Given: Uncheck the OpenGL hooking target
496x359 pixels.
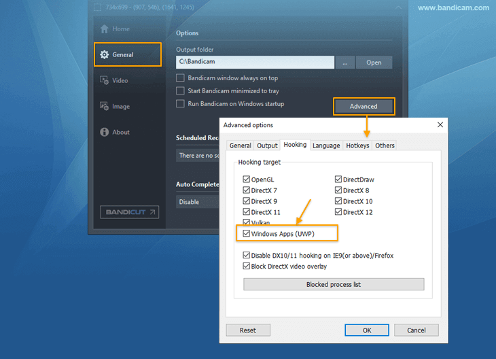Looking at the screenshot, I should click(x=247, y=179).
